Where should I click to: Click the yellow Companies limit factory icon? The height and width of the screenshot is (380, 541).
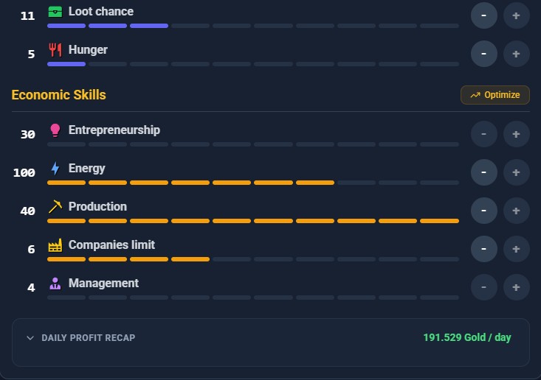tap(55, 245)
